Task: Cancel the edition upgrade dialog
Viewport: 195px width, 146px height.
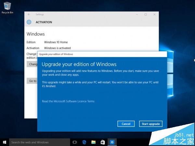Action: click(x=126, y=124)
